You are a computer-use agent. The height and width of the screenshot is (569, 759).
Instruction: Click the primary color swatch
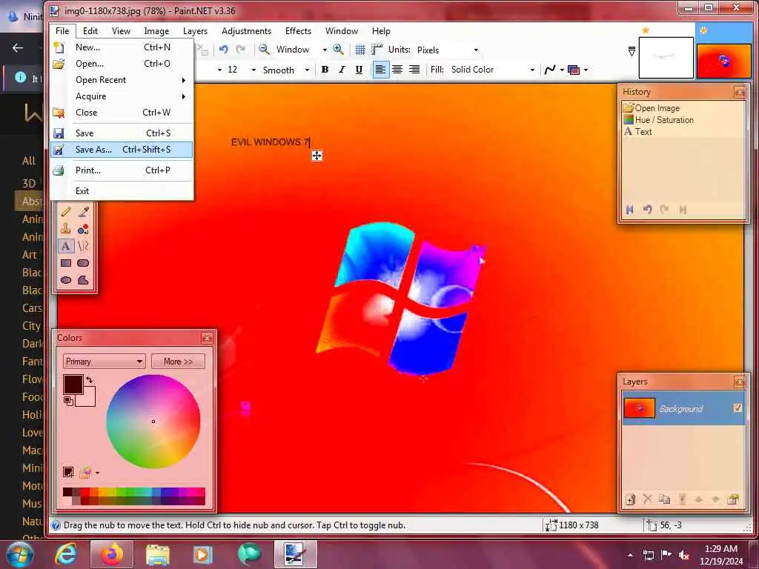[x=73, y=385]
